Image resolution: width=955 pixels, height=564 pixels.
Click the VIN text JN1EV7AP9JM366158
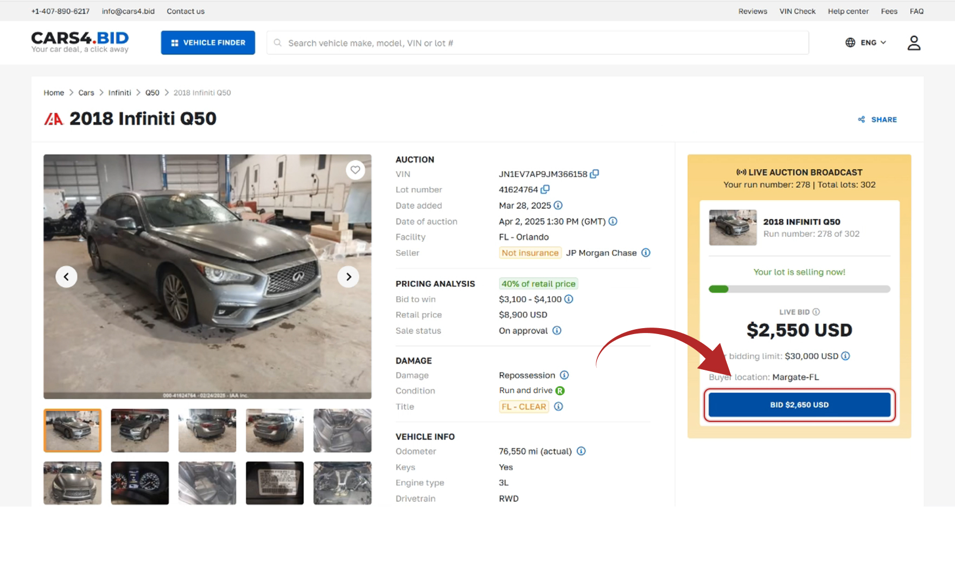[543, 174]
